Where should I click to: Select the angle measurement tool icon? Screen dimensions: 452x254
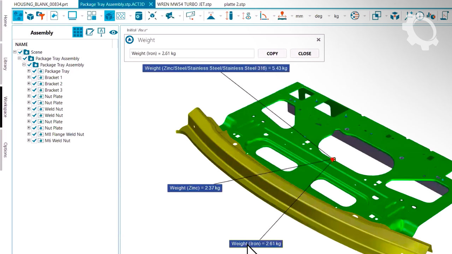pos(264,16)
